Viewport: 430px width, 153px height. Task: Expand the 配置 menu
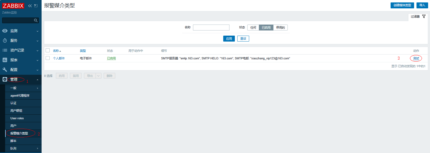coord(38,70)
